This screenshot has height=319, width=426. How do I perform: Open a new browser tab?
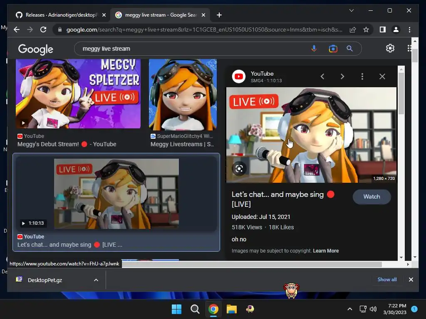[219, 15]
